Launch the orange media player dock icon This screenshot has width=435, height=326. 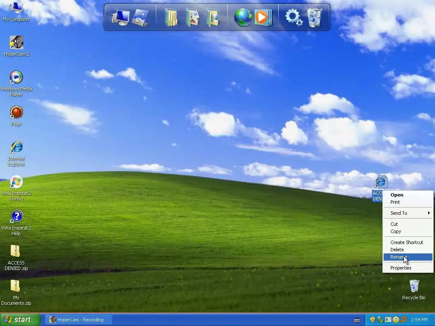[263, 17]
